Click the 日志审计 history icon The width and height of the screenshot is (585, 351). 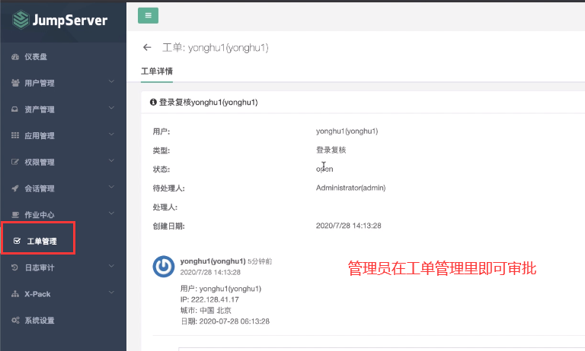tap(15, 267)
